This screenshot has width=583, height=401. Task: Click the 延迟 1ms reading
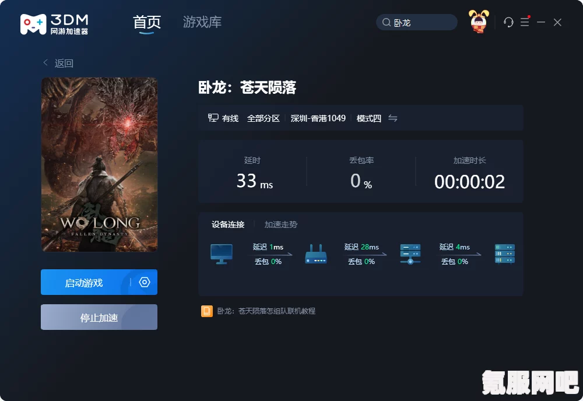click(x=268, y=247)
